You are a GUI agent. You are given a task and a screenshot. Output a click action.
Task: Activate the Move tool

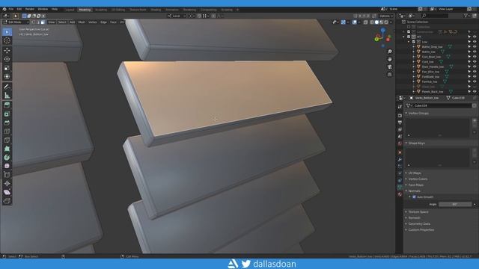(x=7, y=51)
